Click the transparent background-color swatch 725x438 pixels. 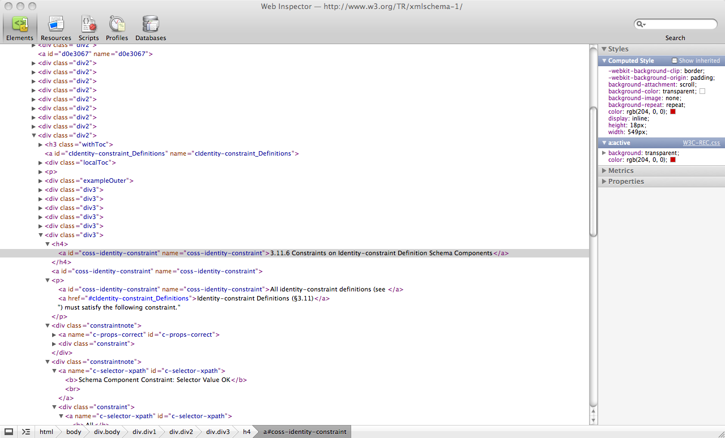coord(702,91)
